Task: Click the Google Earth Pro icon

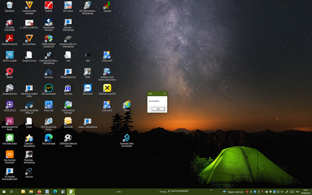Action: [10, 89]
